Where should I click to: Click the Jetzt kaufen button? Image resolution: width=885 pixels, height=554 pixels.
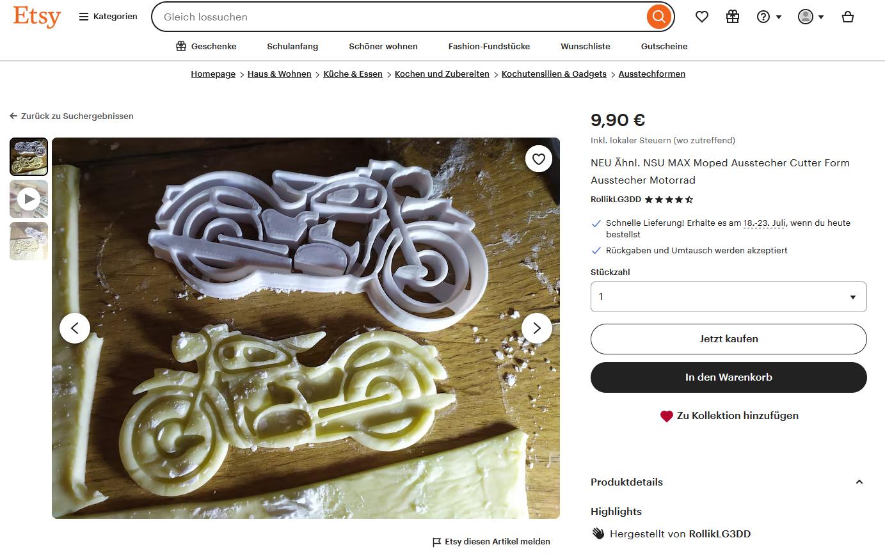click(x=728, y=339)
